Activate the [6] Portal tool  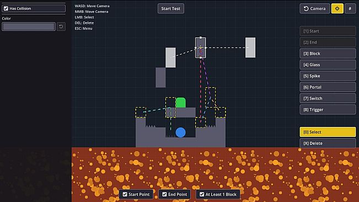[x=328, y=87]
